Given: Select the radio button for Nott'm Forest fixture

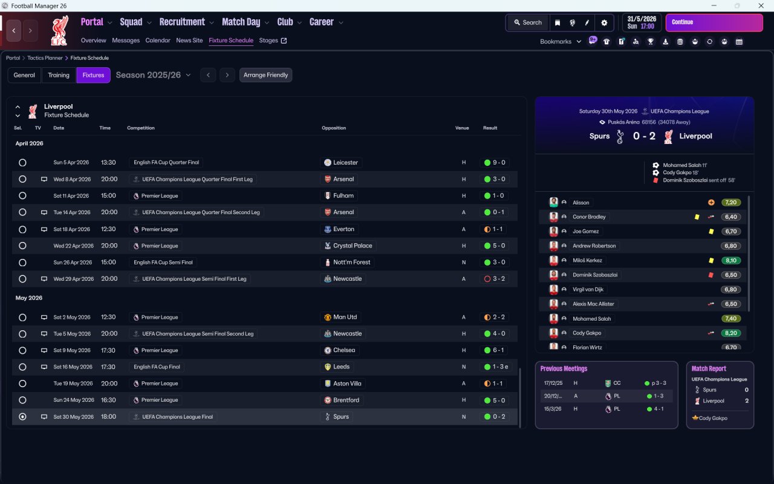Looking at the screenshot, I should (22, 263).
